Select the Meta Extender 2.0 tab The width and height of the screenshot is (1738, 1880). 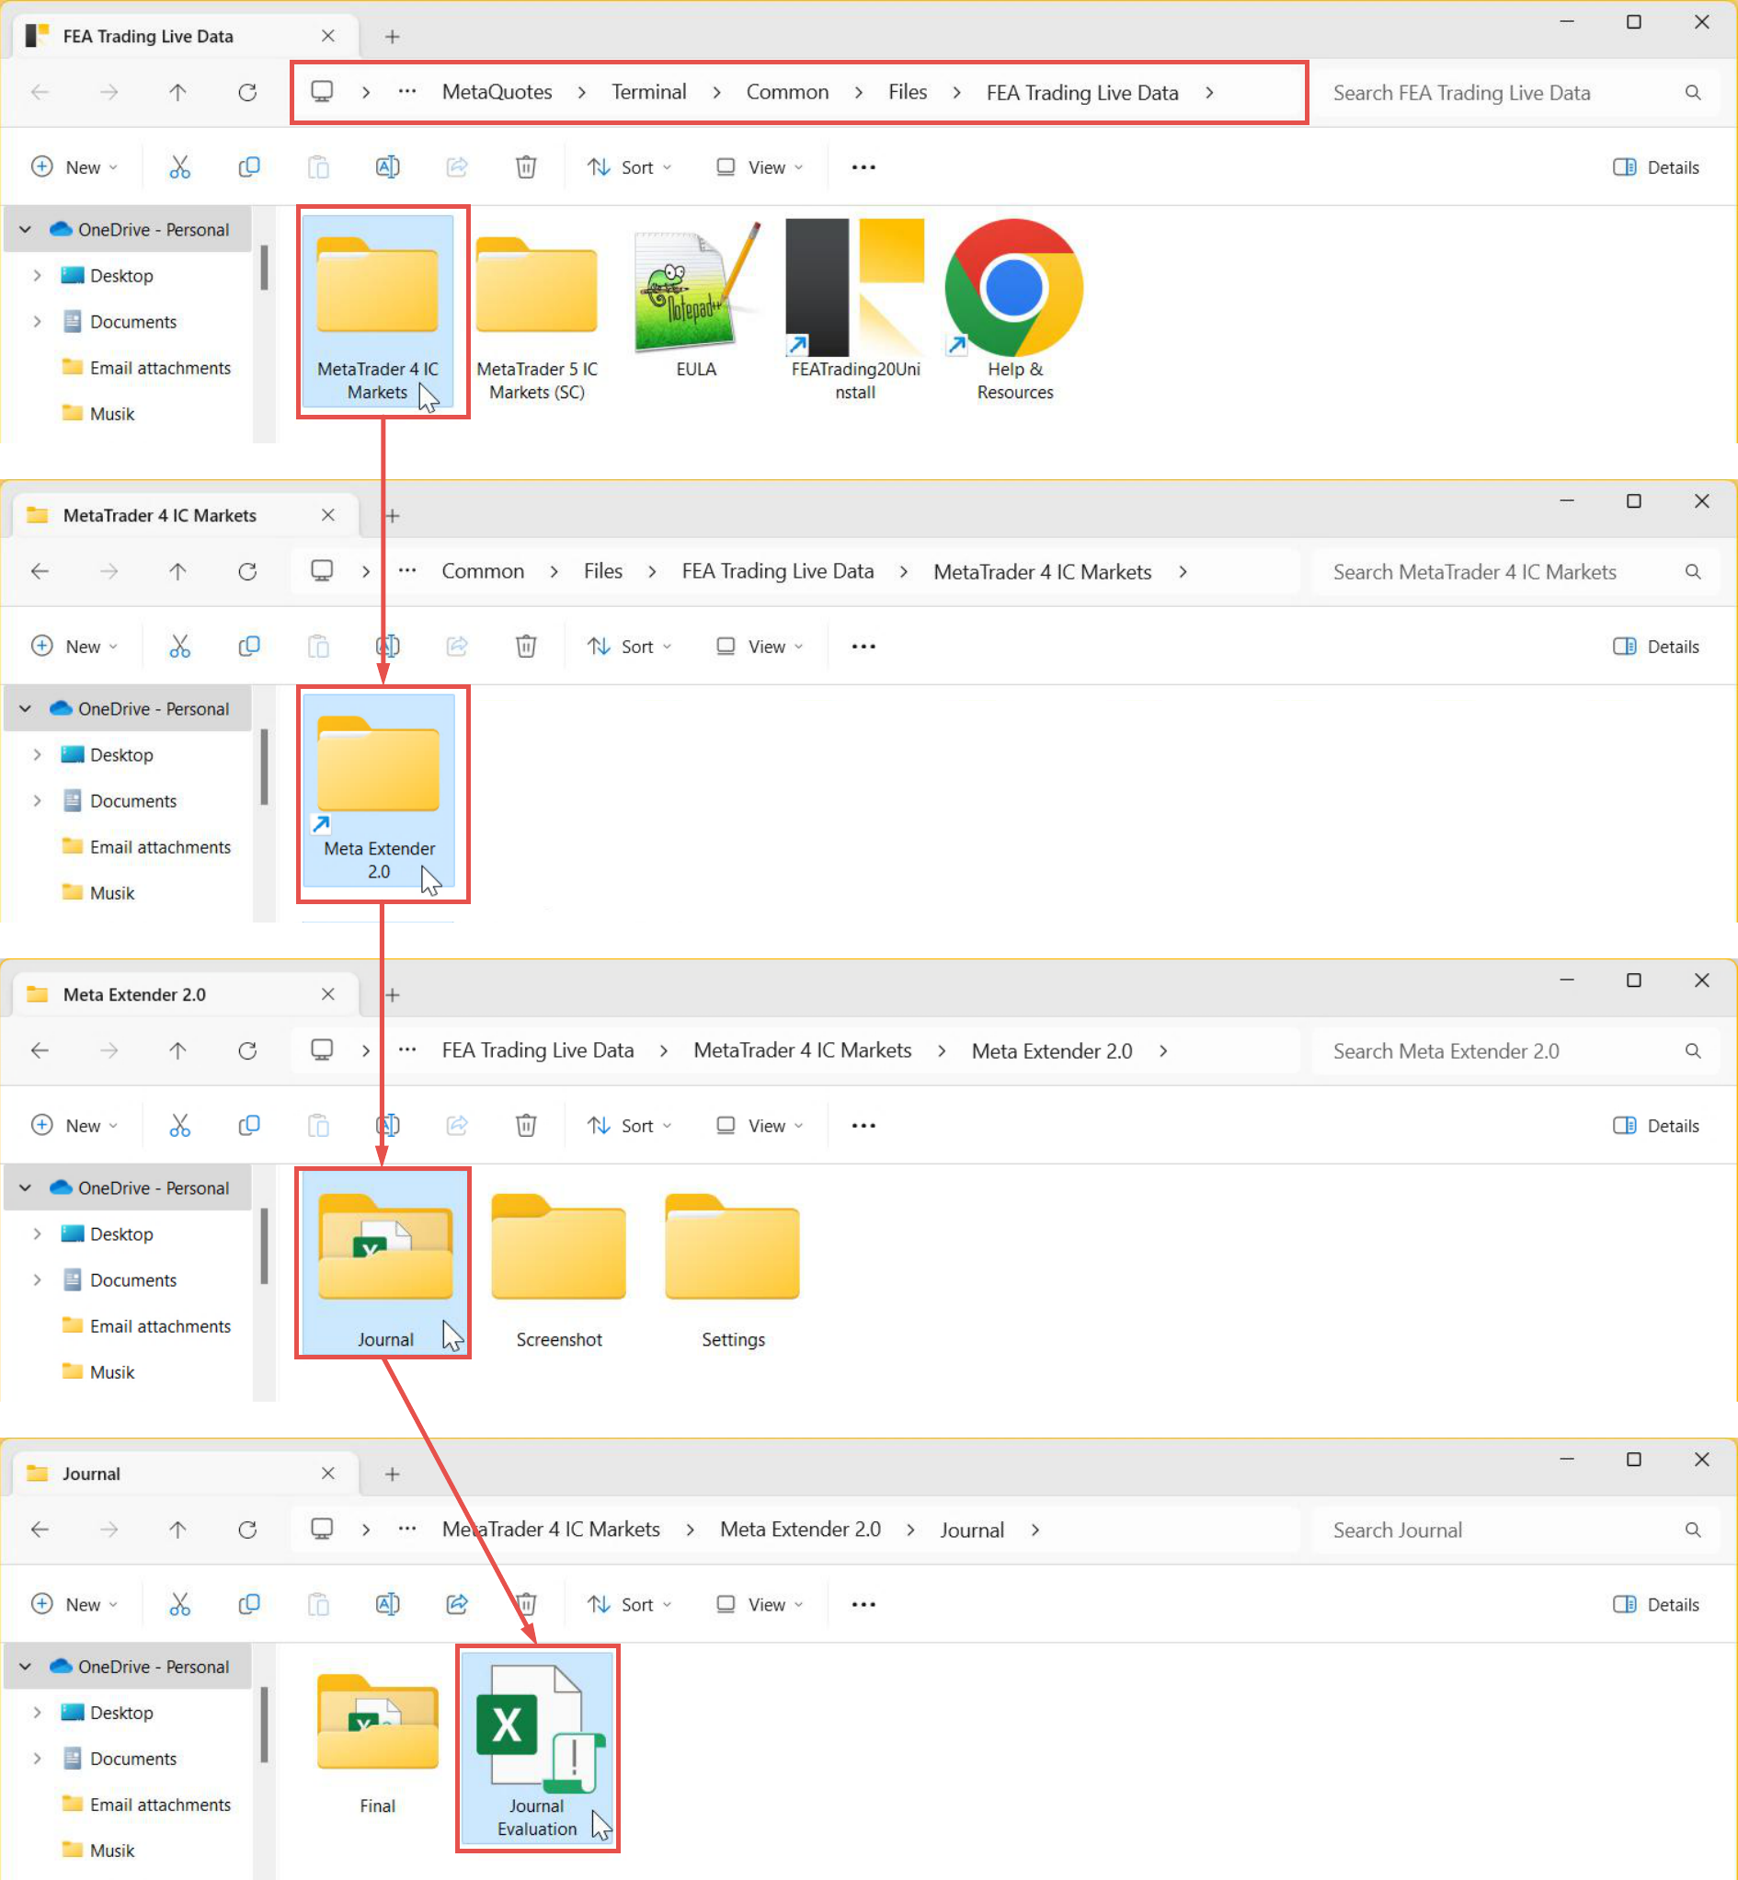(x=185, y=994)
